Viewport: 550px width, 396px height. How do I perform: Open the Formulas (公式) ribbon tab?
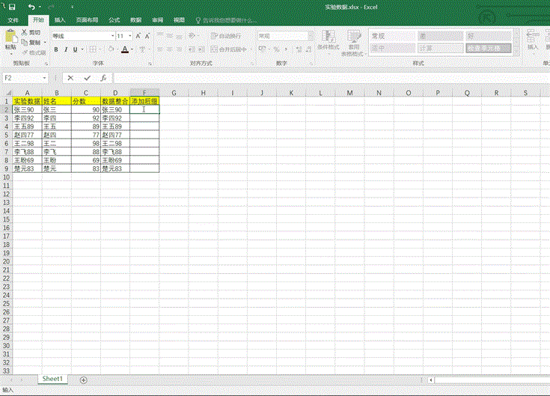[114, 20]
